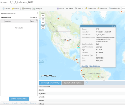Maximize the popup window
This screenshot has width=125, height=105.
(112, 26)
